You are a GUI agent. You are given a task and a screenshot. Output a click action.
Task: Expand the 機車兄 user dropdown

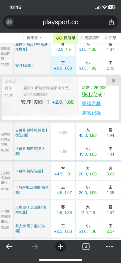(x=34, y=38)
